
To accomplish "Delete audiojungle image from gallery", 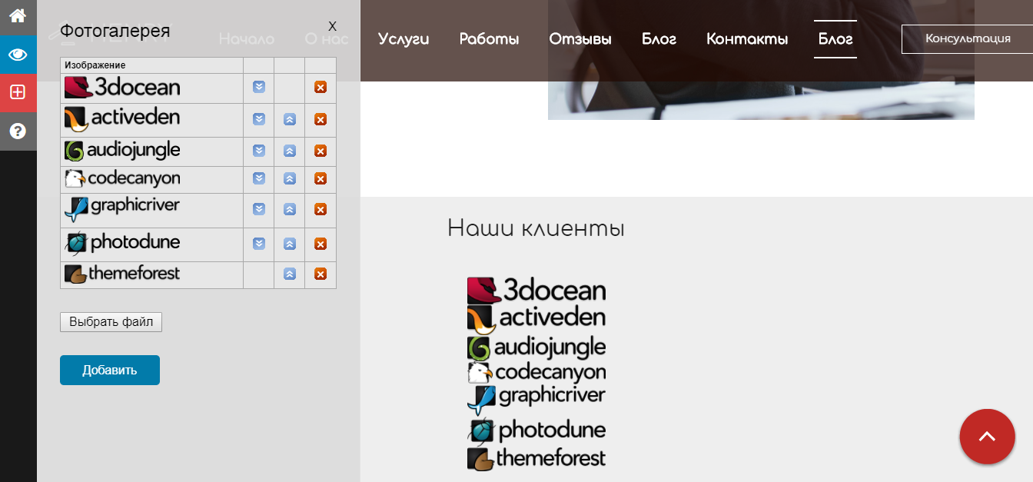I will point(321,151).
